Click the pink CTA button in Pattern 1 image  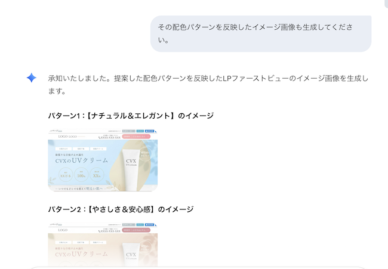[136, 137]
